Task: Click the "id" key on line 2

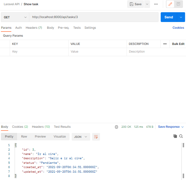Action: click(25, 150)
